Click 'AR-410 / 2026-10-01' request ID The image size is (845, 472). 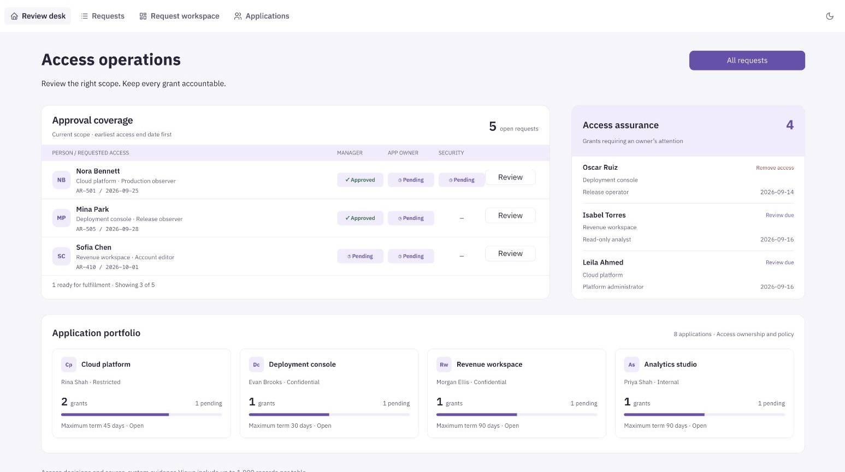pyautogui.click(x=107, y=267)
